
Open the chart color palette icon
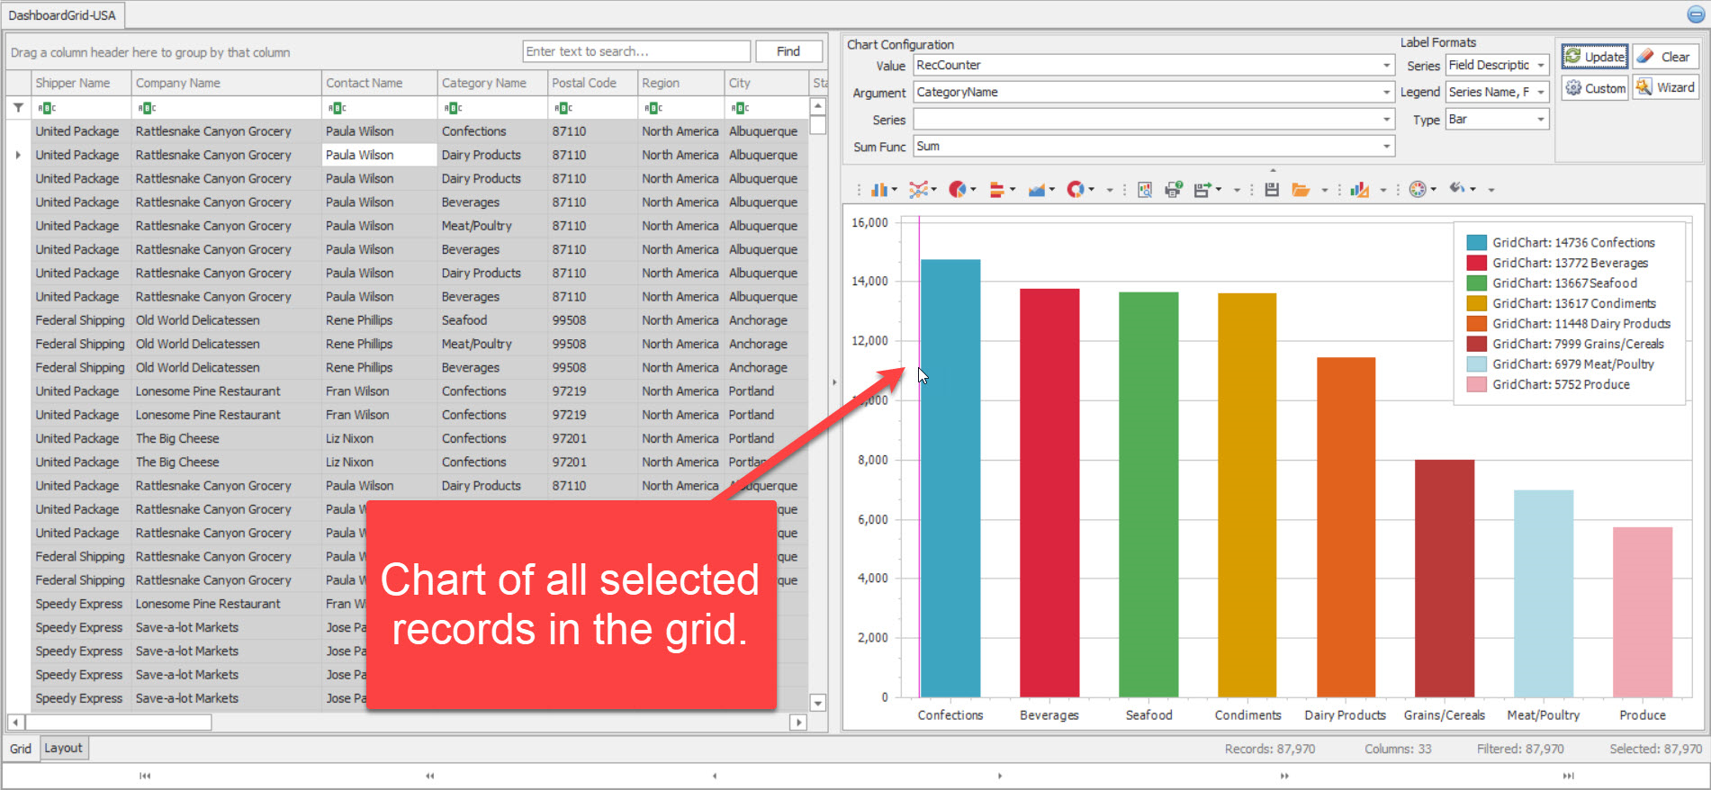[1418, 189]
